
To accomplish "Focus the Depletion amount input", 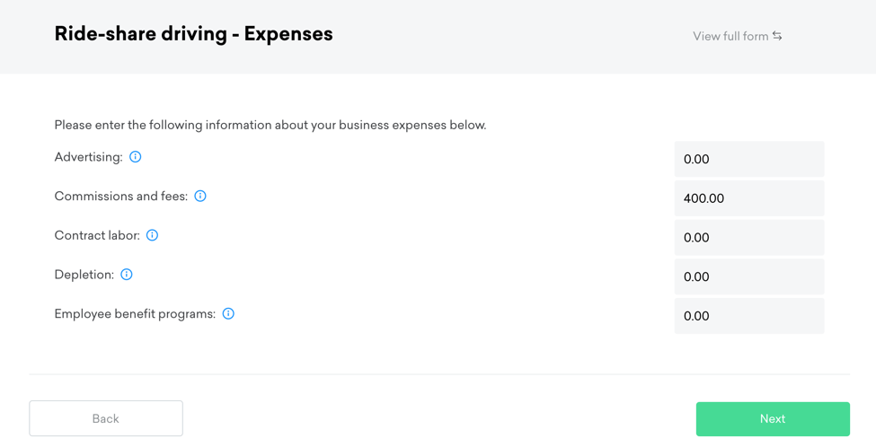I will [x=748, y=276].
